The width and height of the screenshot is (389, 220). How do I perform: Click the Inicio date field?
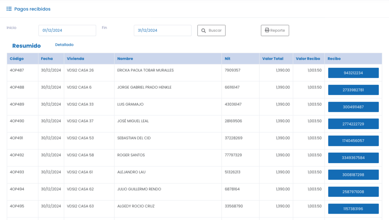tap(67, 30)
